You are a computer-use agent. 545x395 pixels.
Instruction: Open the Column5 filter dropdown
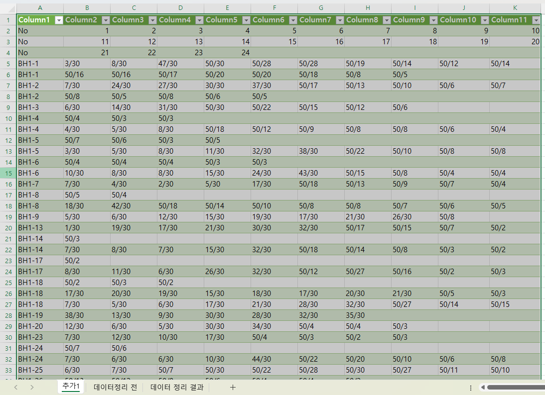[x=246, y=20]
